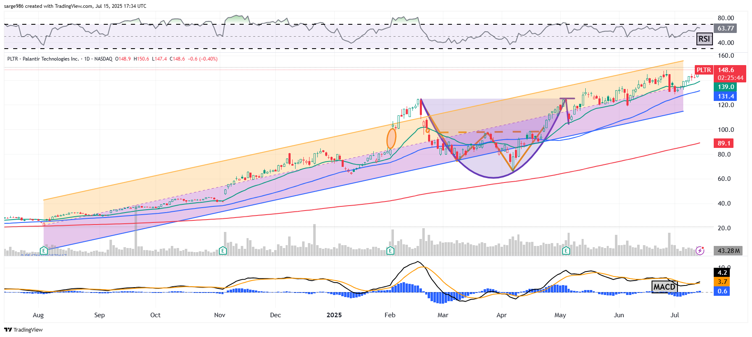
Task: Click the 160.0 price axis label
Action: coord(726,56)
